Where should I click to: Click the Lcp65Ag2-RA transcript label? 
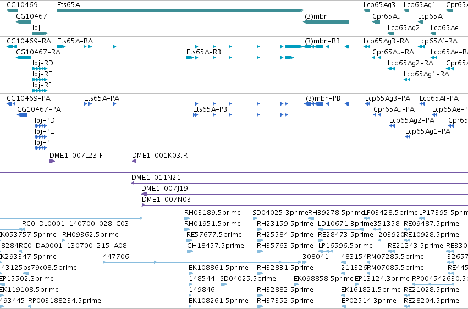click(410, 63)
